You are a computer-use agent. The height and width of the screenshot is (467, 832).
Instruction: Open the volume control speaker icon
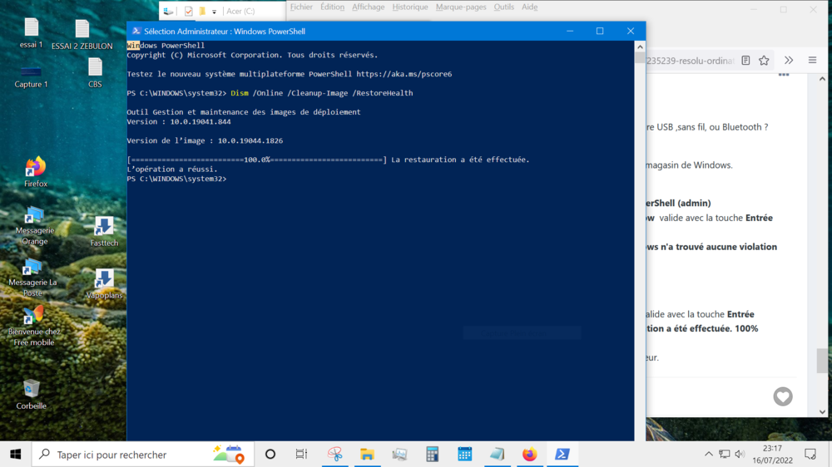coord(740,455)
